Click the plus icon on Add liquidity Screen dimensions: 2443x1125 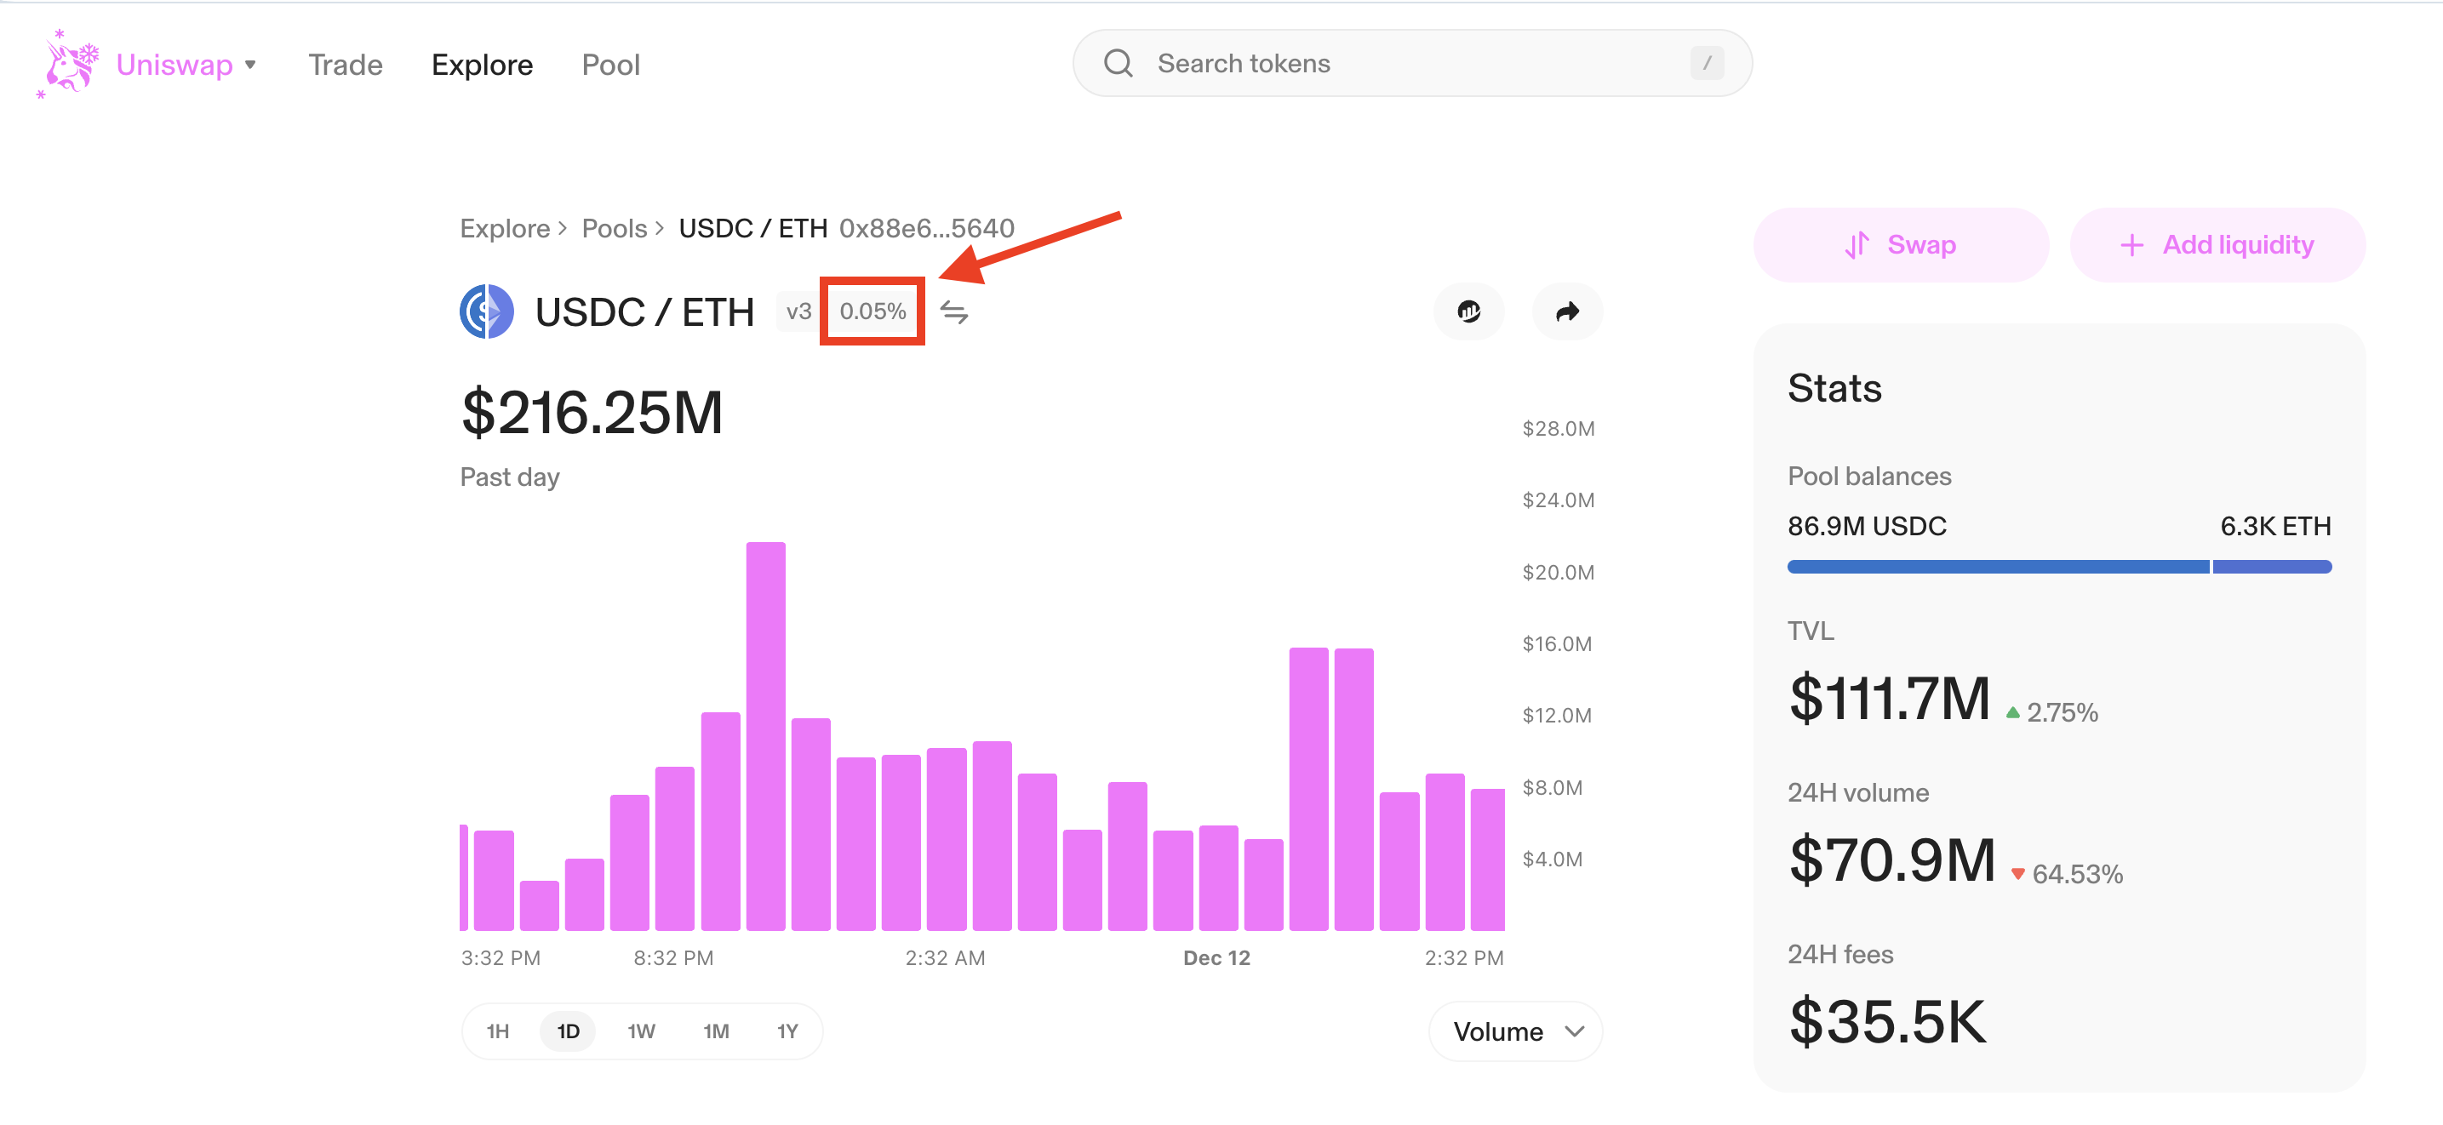2131,245
